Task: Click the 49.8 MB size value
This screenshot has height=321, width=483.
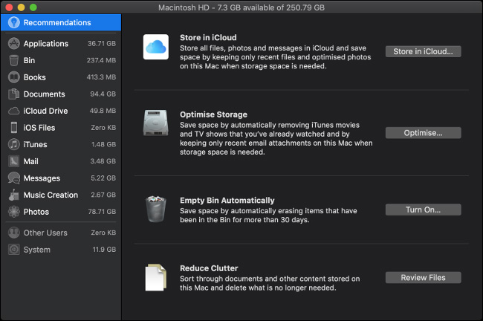Action: coord(103,111)
